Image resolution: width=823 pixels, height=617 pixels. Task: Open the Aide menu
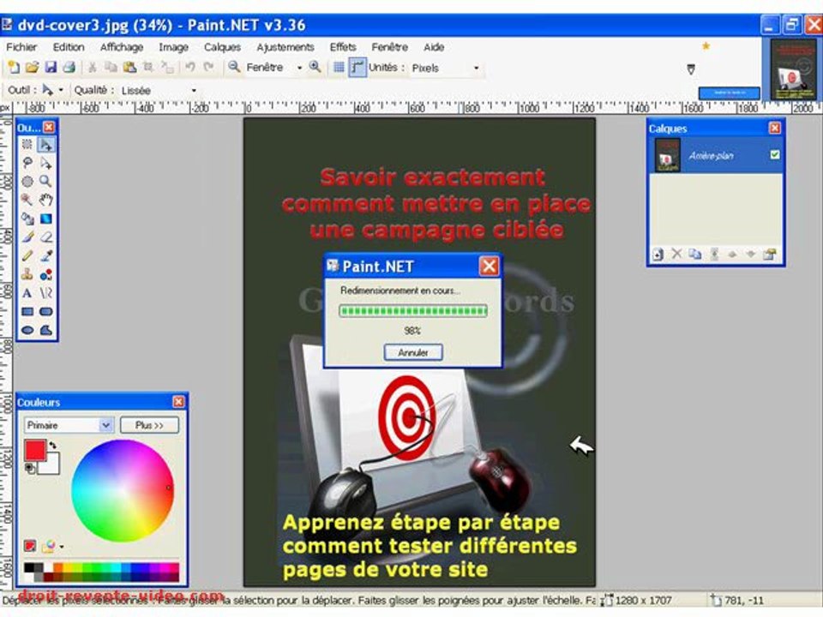[x=434, y=47]
